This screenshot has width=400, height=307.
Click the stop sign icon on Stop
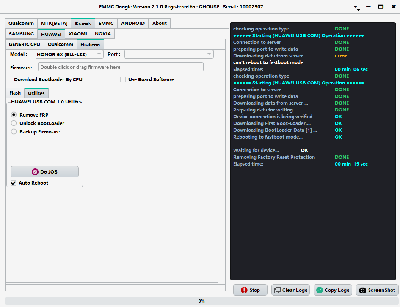pyautogui.click(x=244, y=290)
